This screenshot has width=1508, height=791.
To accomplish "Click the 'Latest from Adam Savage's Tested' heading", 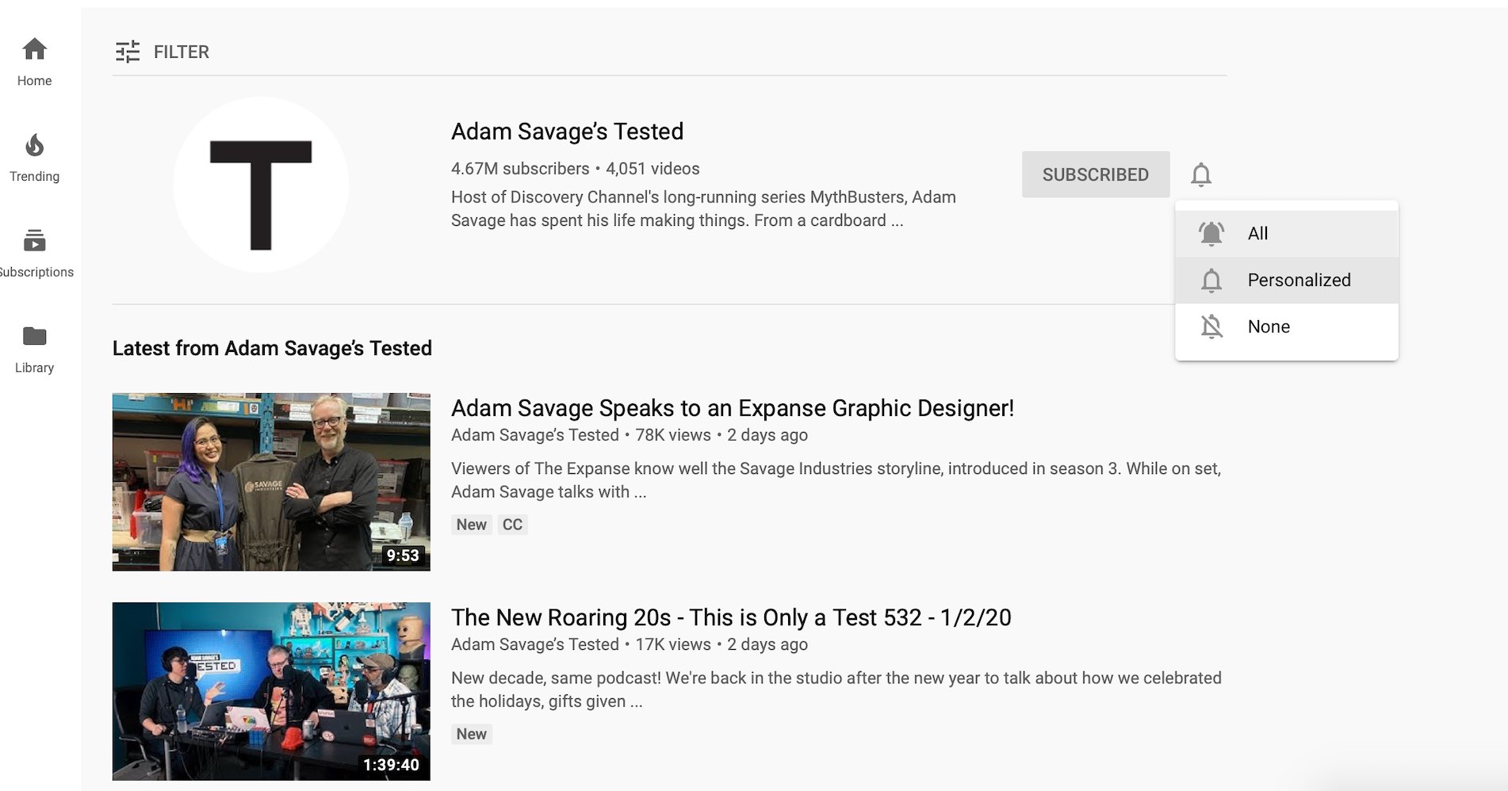I will click(x=272, y=348).
